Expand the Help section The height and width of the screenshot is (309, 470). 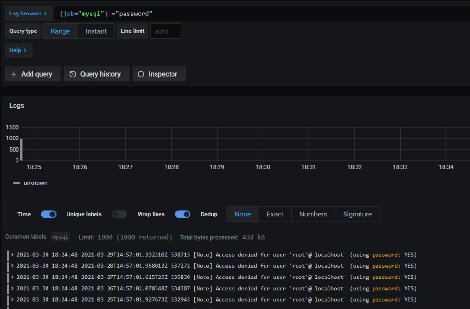pyautogui.click(x=18, y=50)
